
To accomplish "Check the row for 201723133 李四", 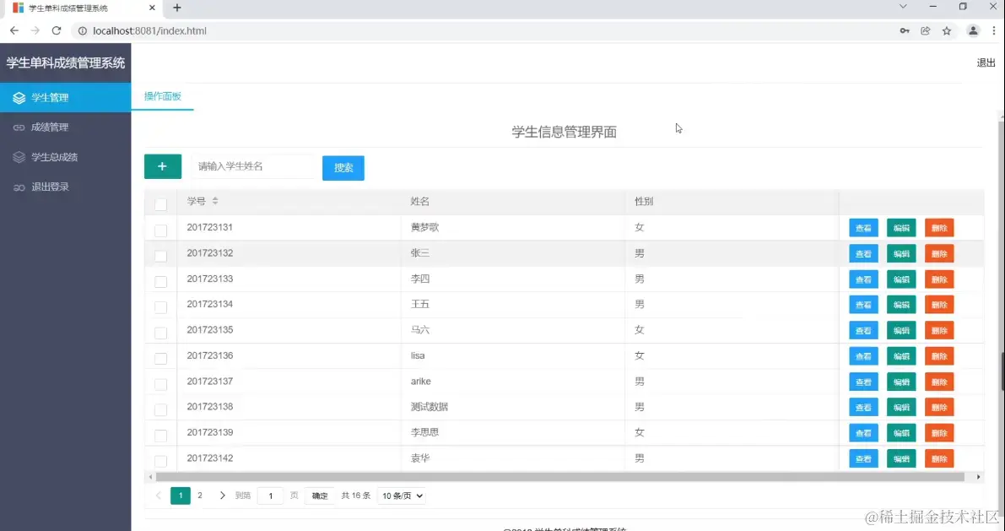I will [161, 281].
